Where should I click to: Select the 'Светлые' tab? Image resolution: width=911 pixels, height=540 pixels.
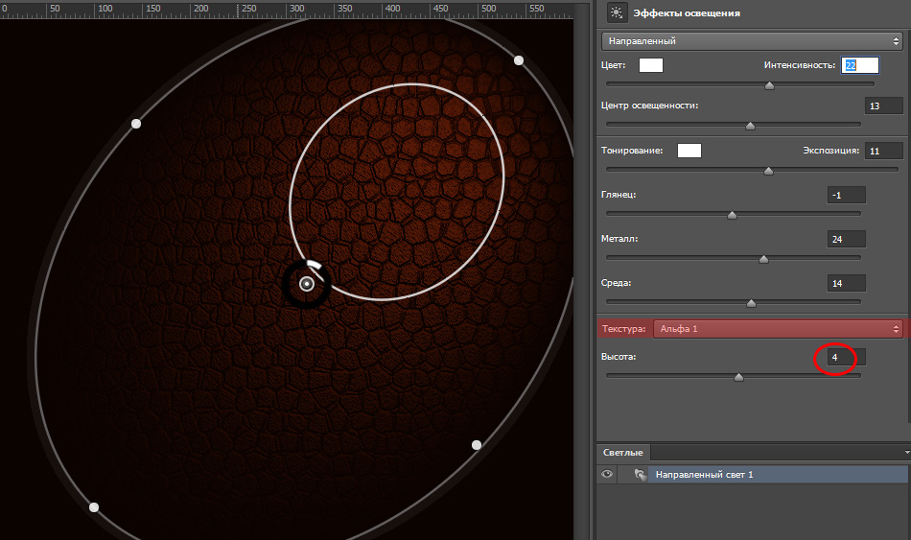(622, 452)
